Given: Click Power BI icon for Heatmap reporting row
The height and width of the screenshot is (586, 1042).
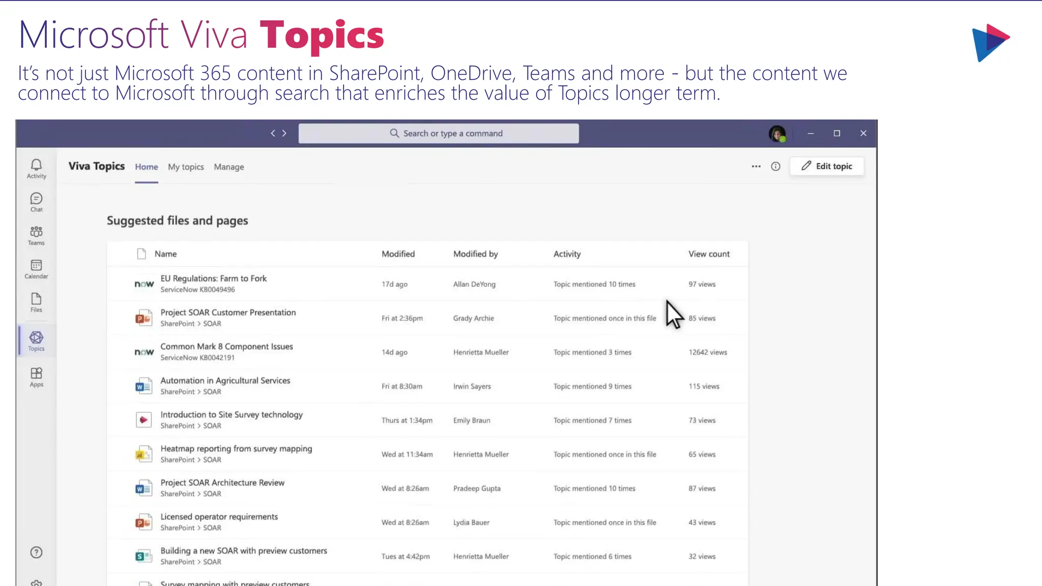Looking at the screenshot, I should coord(143,454).
